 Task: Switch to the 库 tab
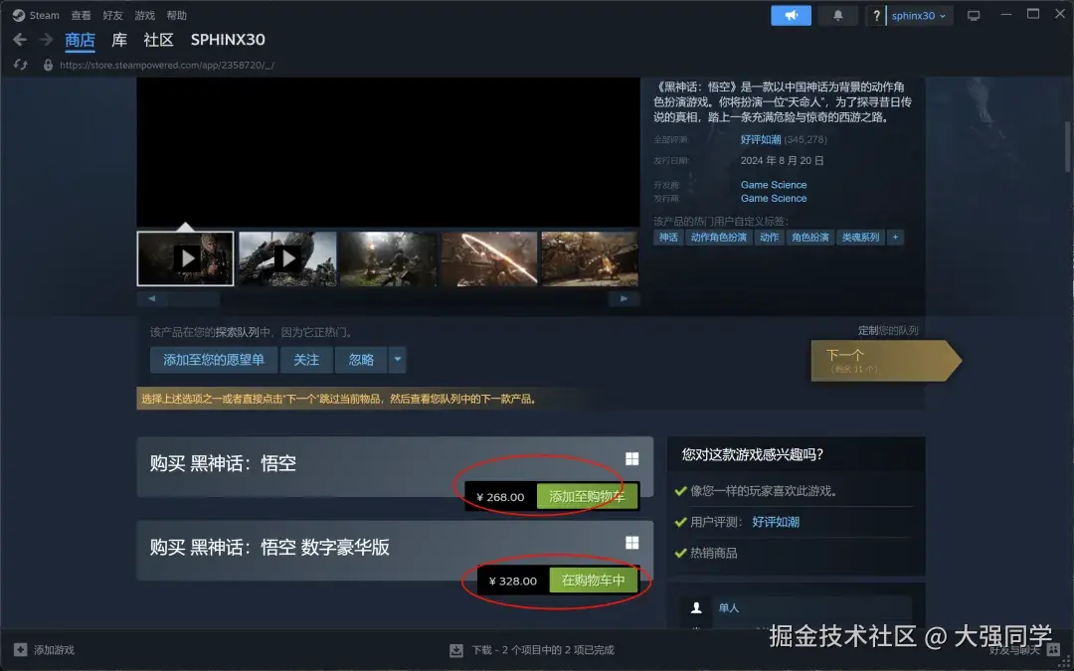[x=118, y=40]
